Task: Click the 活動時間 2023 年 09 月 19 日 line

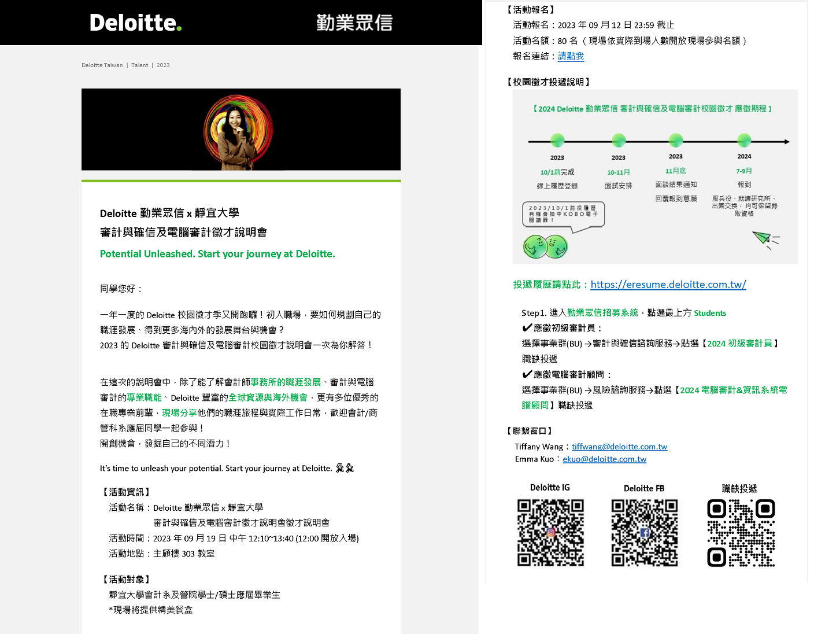Action: (234, 538)
